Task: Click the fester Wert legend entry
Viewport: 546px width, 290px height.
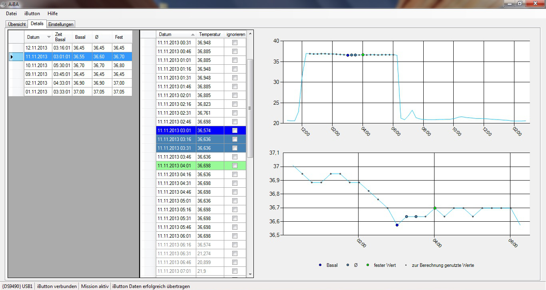Action: [x=381, y=265]
